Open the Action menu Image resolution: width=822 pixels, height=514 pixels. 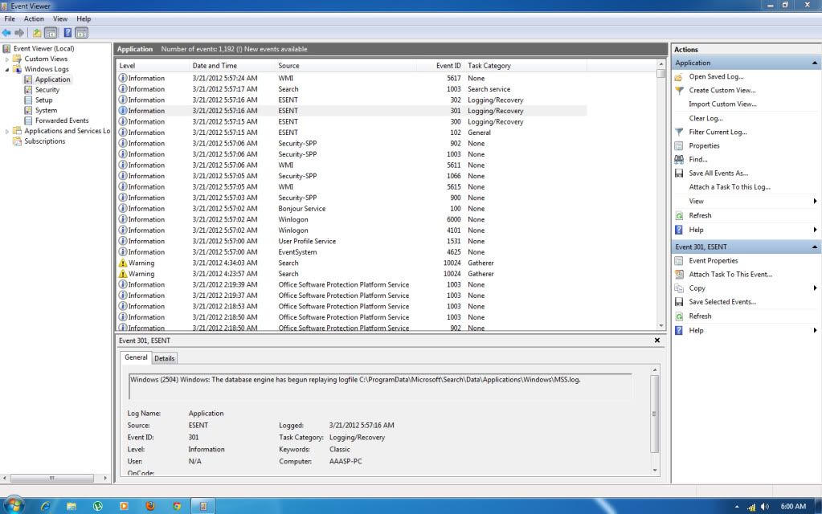pyautogui.click(x=34, y=18)
